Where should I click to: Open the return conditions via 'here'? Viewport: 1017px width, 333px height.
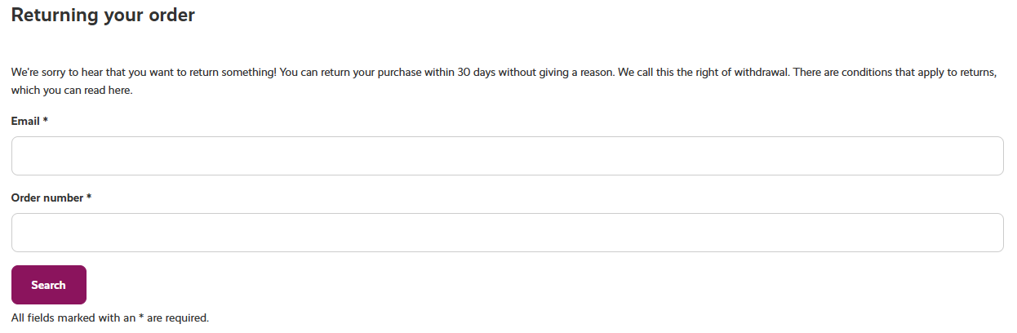click(x=119, y=91)
